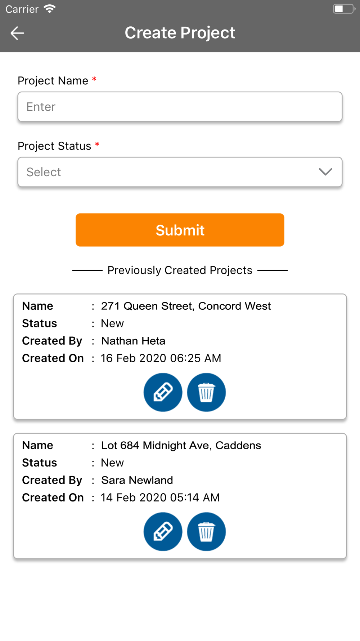360x641 pixels.
Task: Click the Project Name label
Action: click(x=53, y=81)
